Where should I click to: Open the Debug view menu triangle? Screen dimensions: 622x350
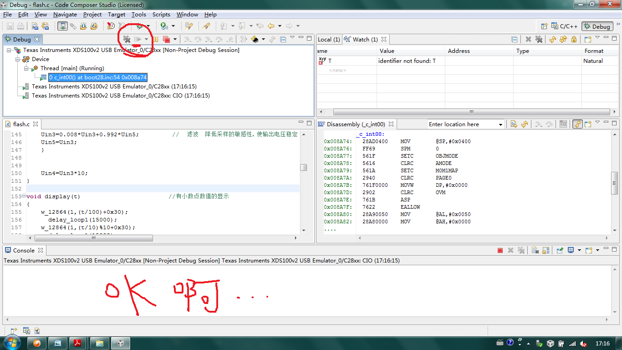tap(292, 38)
